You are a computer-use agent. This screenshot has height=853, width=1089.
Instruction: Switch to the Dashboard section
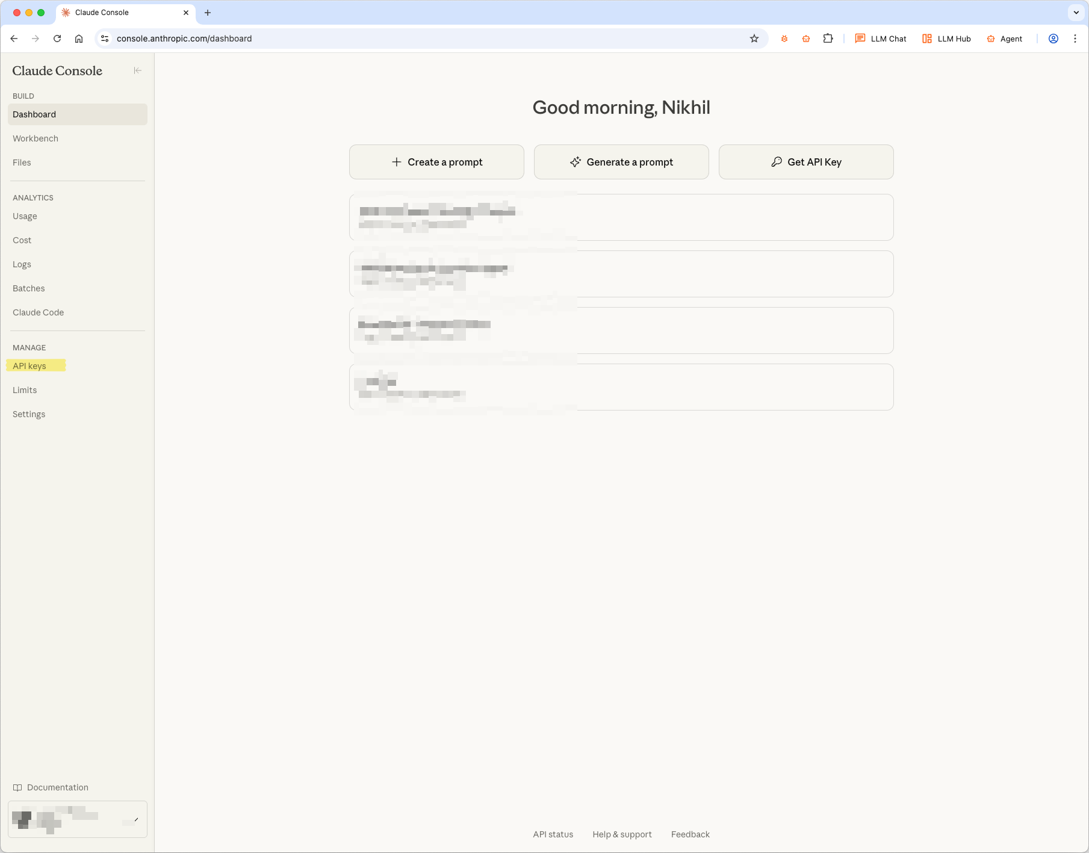pos(34,114)
